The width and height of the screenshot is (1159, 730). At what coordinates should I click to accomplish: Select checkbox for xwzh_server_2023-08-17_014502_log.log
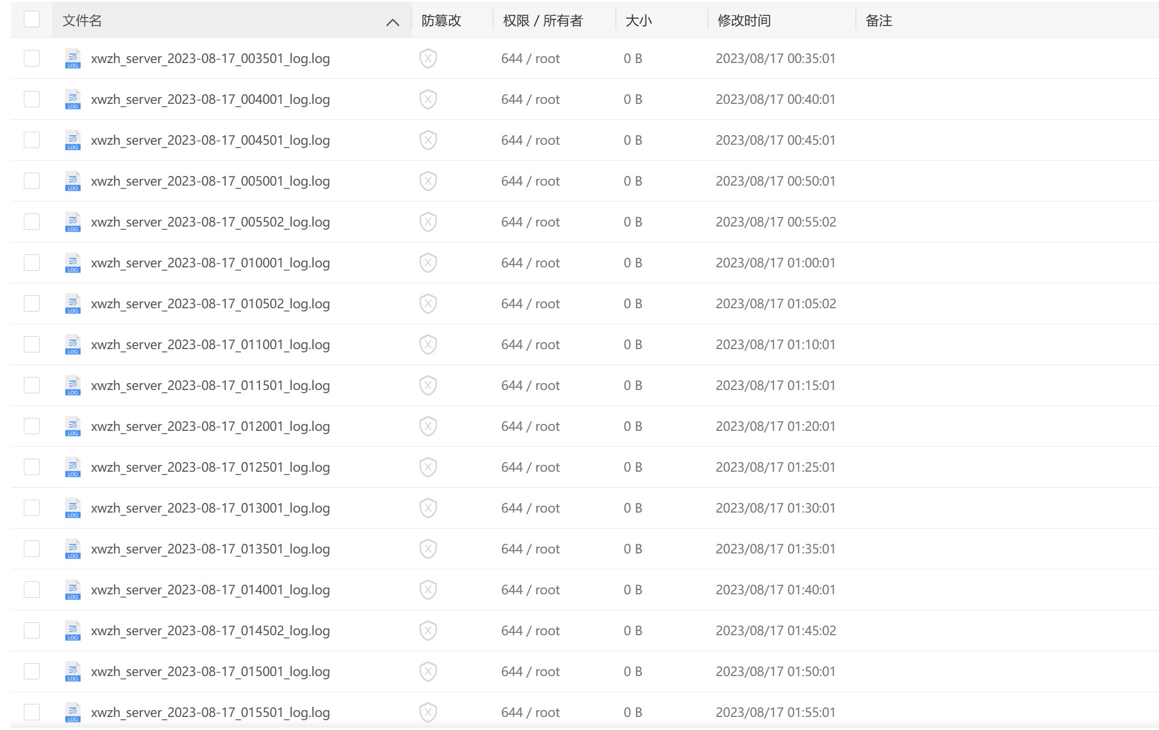(x=32, y=631)
